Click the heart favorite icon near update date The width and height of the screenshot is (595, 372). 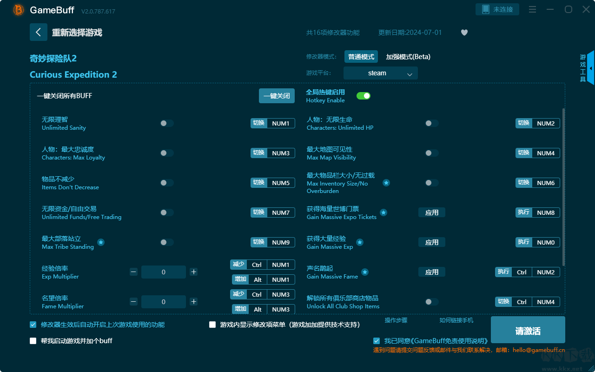click(x=464, y=33)
